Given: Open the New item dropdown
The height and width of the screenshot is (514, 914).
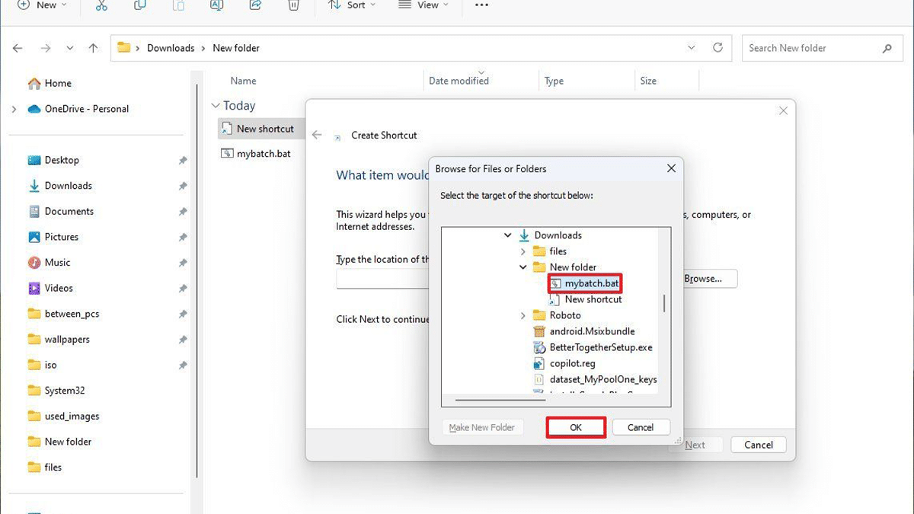Looking at the screenshot, I should (x=42, y=5).
